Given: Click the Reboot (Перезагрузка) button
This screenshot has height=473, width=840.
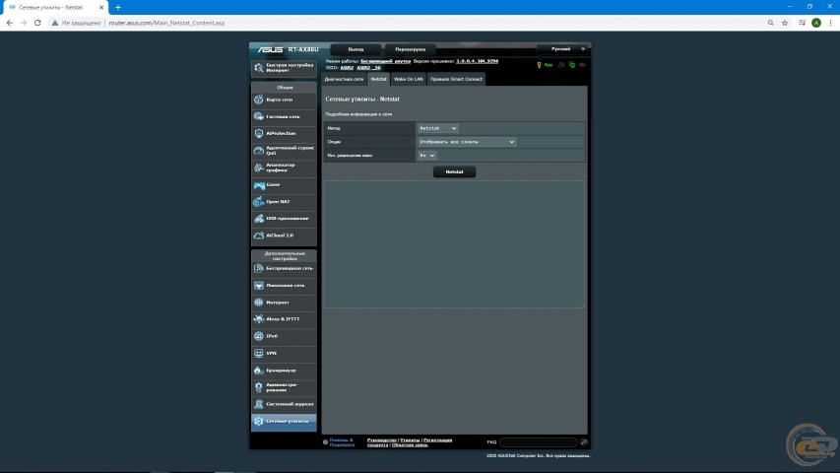Looking at the screenshot, I should pos(411,49).
